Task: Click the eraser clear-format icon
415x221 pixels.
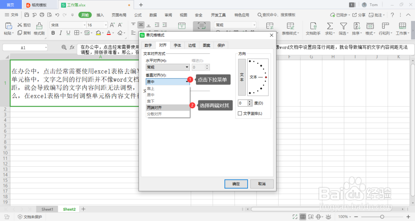Action: click(120, 33)
